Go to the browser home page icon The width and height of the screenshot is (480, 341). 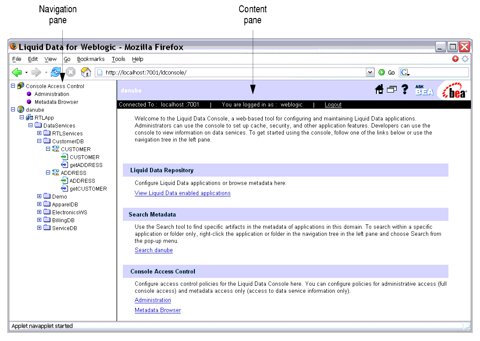coord(86,72)
